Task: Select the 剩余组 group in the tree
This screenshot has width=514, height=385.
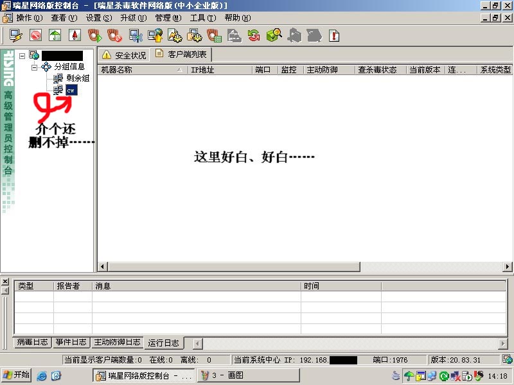Action: pos(78,78)
